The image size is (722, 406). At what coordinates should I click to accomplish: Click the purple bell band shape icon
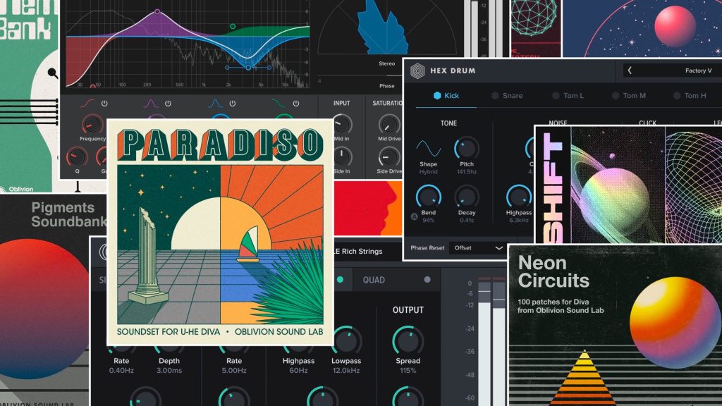tap(150, 104)
